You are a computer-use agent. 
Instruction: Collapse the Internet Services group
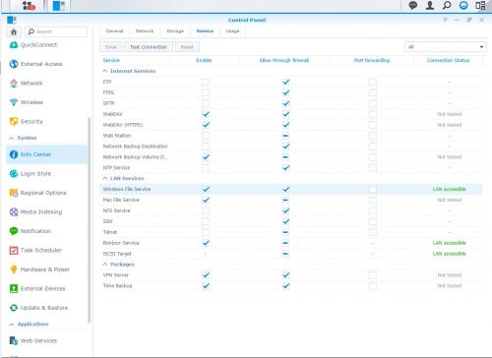coord(105,71)
